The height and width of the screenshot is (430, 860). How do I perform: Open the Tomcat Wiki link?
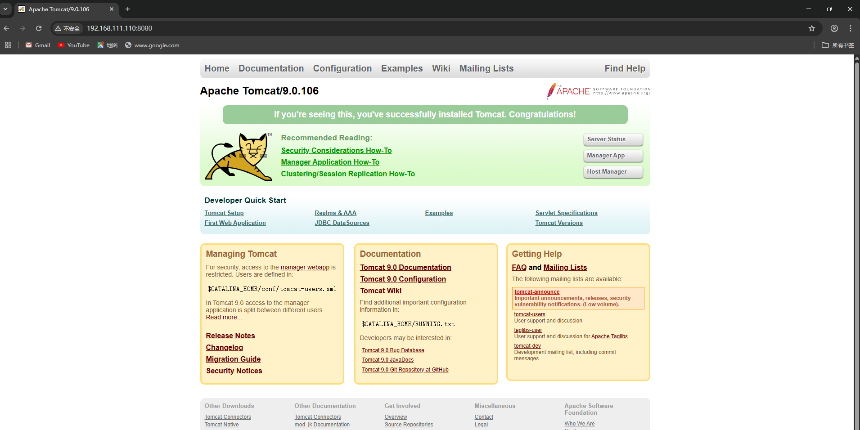click(381, 291)
